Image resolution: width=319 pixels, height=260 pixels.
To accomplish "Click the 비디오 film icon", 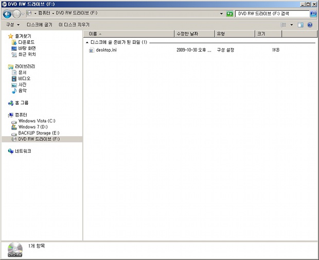I will pyautogui.click(x=14, y=79).
